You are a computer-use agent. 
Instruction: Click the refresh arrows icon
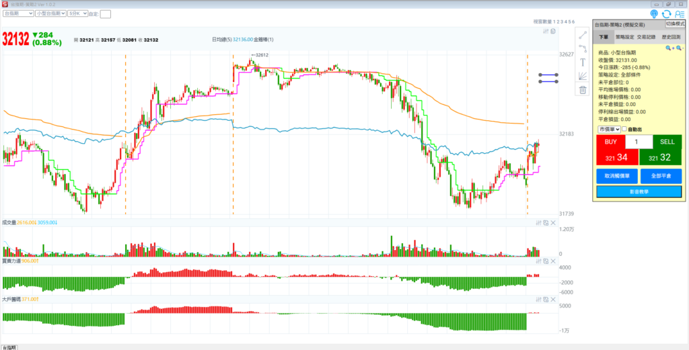667,13
